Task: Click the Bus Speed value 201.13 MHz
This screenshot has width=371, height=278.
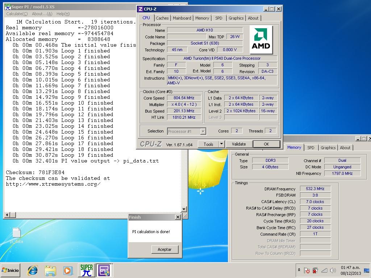Action: click(184, 111)
